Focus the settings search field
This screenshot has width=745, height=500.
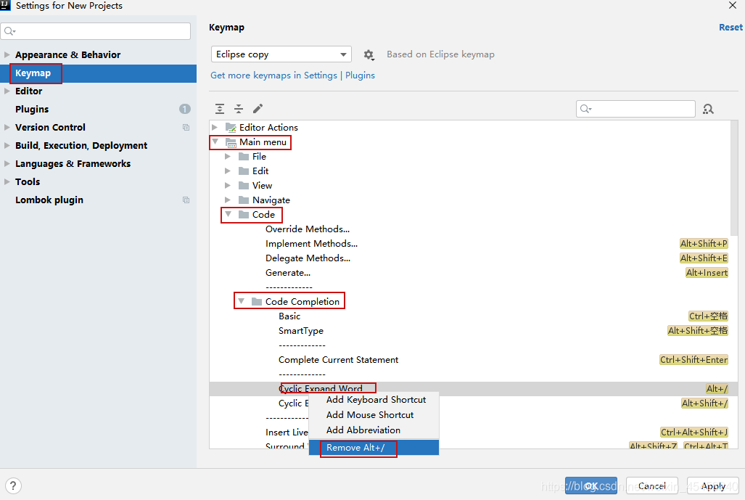pos(96,31)
